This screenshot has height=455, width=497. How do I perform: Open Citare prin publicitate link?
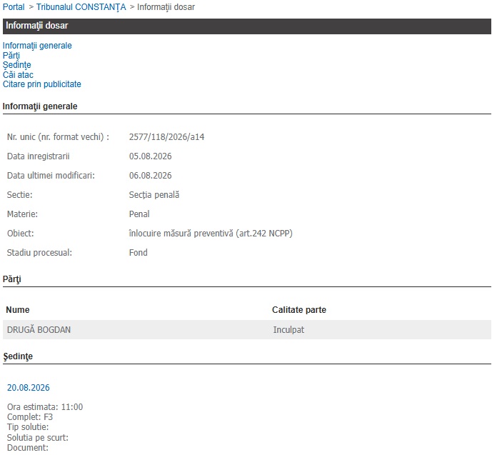point(42,84)
